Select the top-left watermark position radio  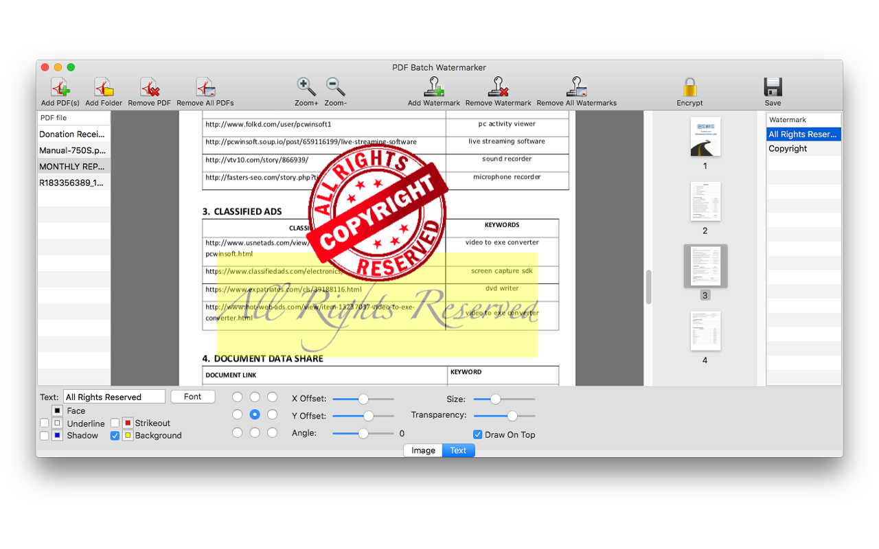coord(237,397)
